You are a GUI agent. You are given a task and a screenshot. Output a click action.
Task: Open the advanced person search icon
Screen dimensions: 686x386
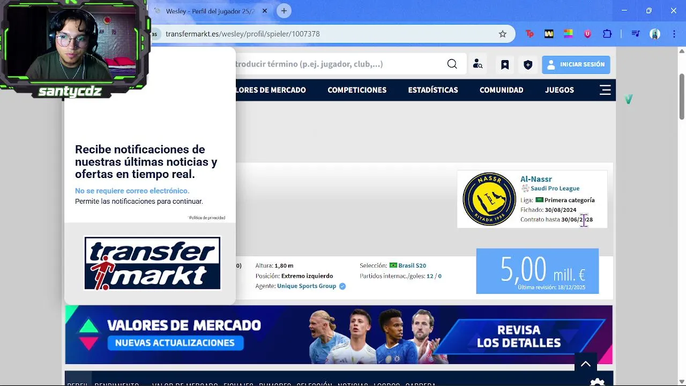pos(478,64)
